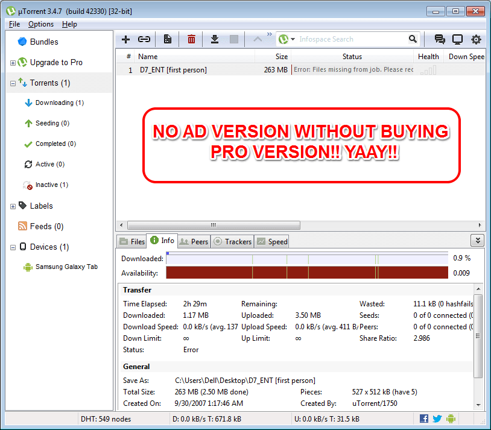Sort by the # column header
The height and width of the screenshot is (430, 491).
tap(128, 57)
